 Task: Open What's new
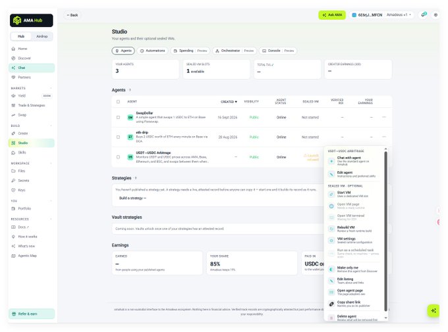coord(32,246)
